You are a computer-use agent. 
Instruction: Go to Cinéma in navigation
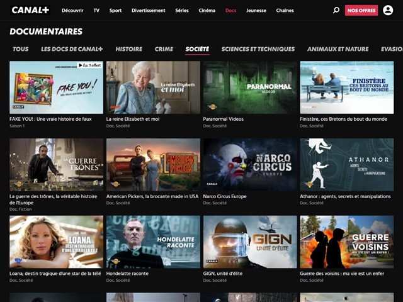click(207, 11)
